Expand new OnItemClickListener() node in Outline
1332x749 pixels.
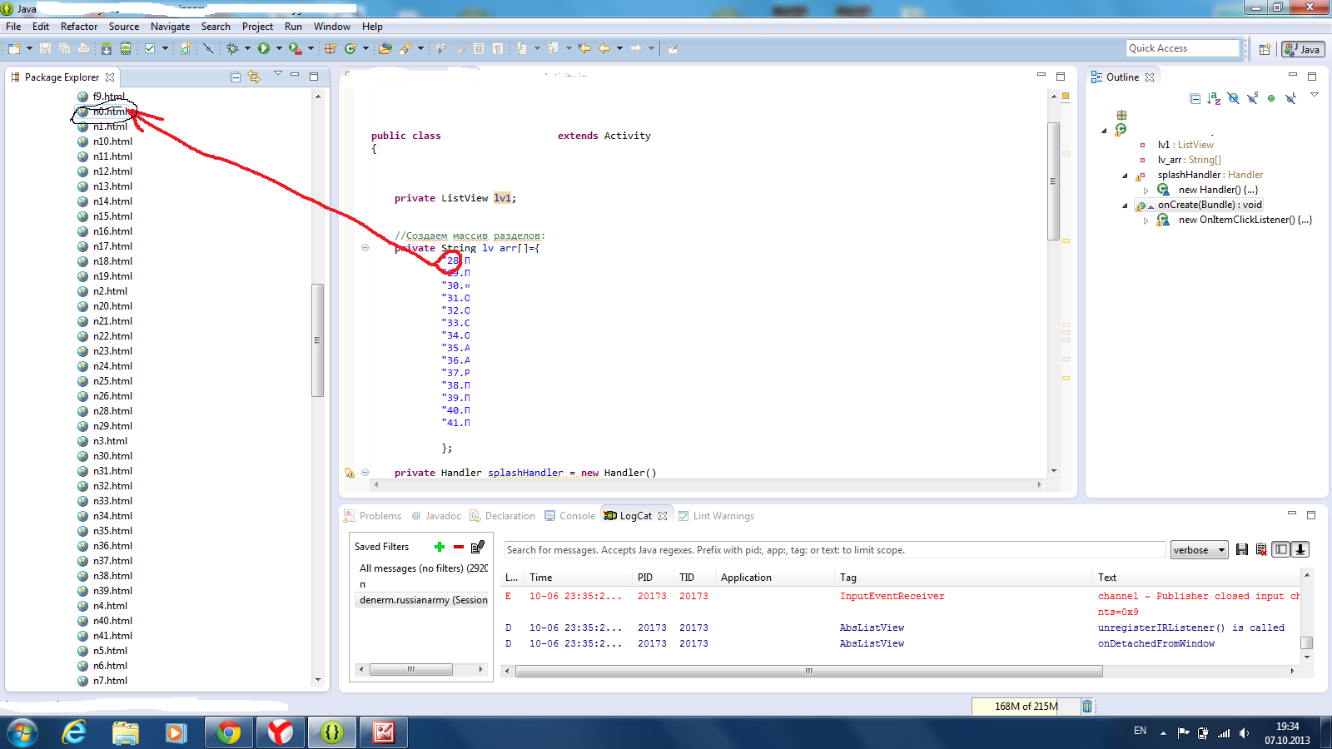pyautogui.click(x=1146, y=221)
